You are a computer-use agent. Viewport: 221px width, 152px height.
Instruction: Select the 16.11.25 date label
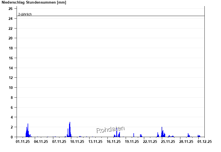pyautogui.click(x=114, y=142)
